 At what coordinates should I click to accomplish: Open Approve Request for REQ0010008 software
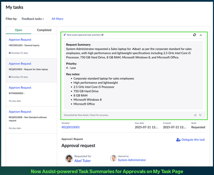click(x=20, y=112)
